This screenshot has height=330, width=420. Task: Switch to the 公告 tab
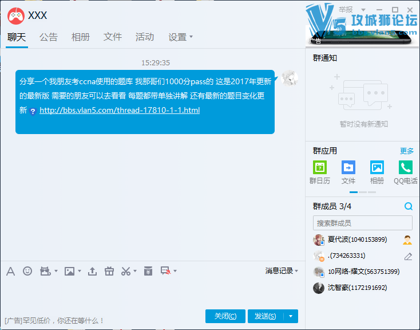[49, 37]
